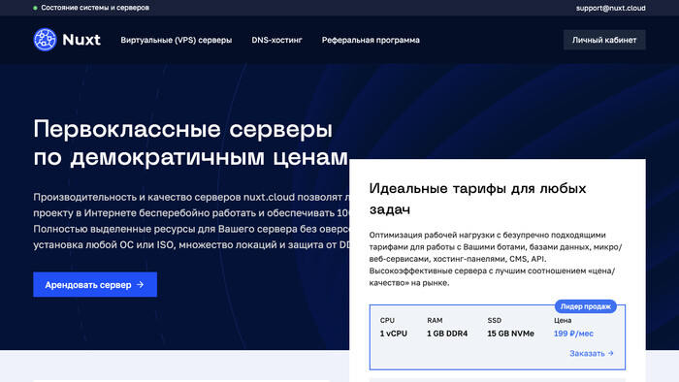
Task: Click the Nuxt brand name text
Action: point(81,40)
